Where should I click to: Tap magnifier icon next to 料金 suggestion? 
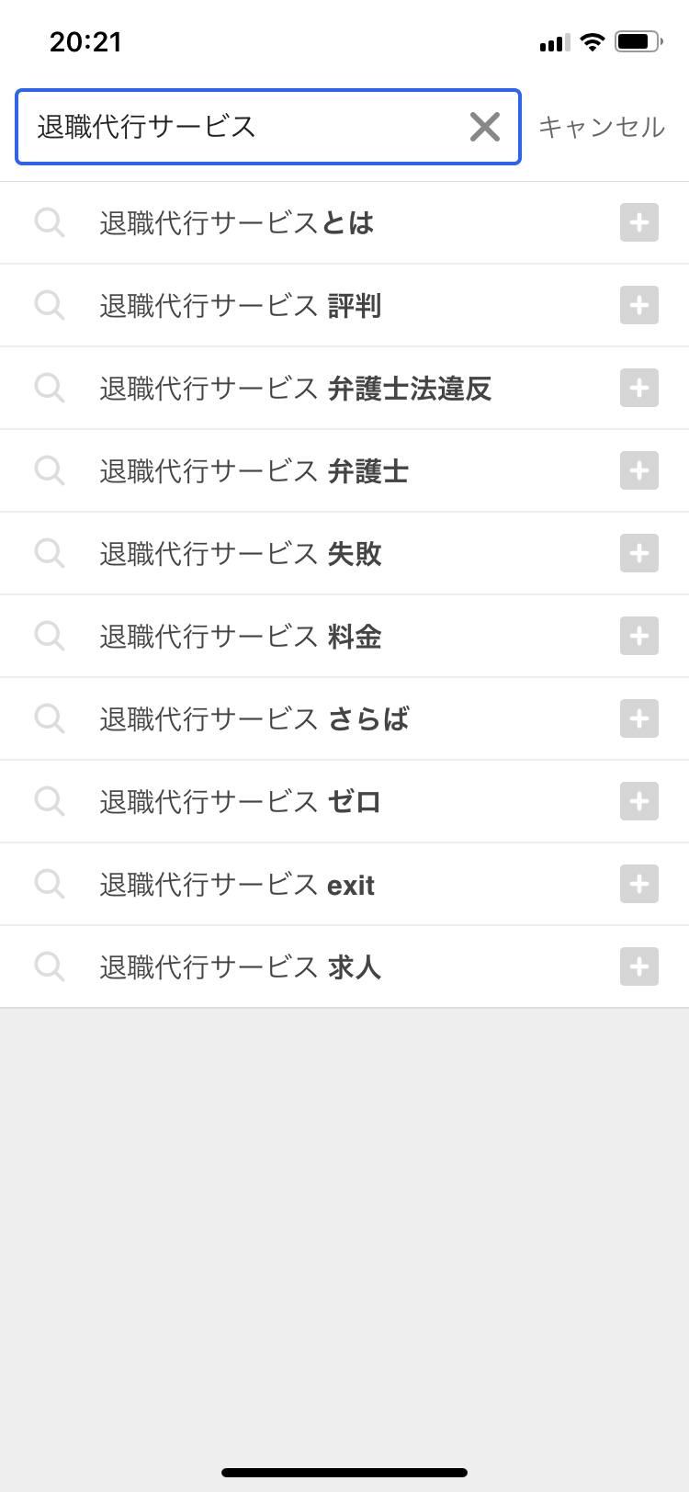[49, 636]
